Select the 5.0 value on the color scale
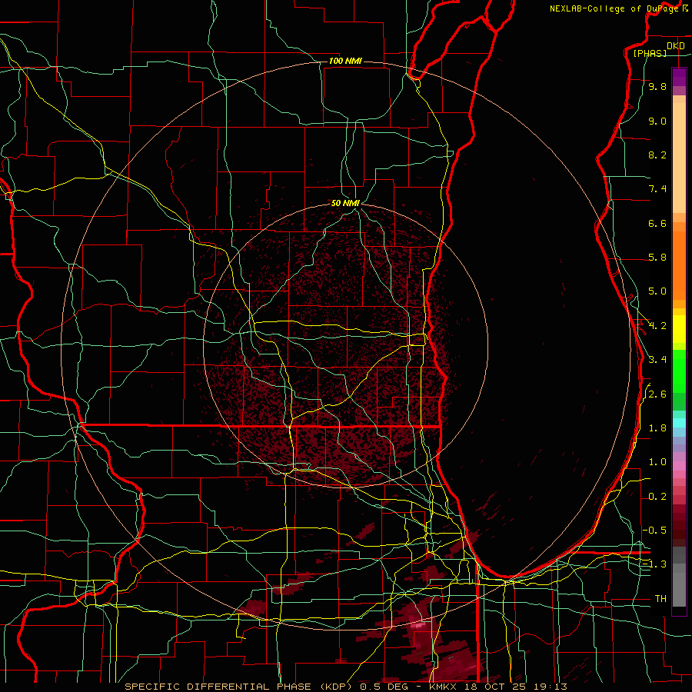Viewport: 692px width, 692px height. 657,291
